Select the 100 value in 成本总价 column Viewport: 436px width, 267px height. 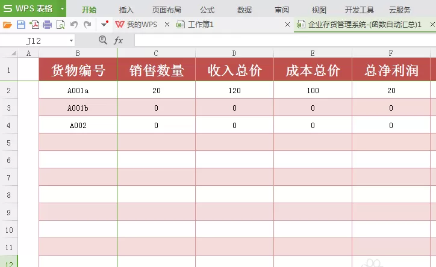coord(313,90)
